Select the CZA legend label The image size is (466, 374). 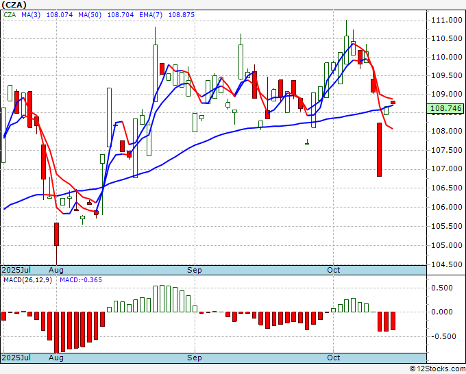tap(10, 14)
